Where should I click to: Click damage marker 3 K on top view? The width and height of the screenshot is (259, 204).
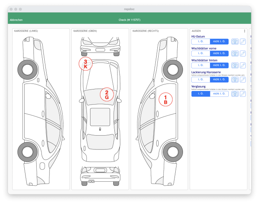(85, 64)
